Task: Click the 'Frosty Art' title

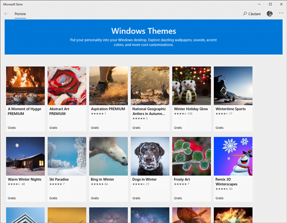Action: tap(182, 180)
